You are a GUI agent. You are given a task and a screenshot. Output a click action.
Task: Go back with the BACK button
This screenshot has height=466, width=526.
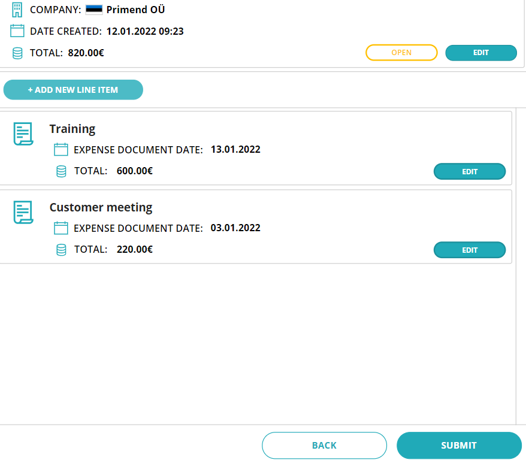(324, 445)
